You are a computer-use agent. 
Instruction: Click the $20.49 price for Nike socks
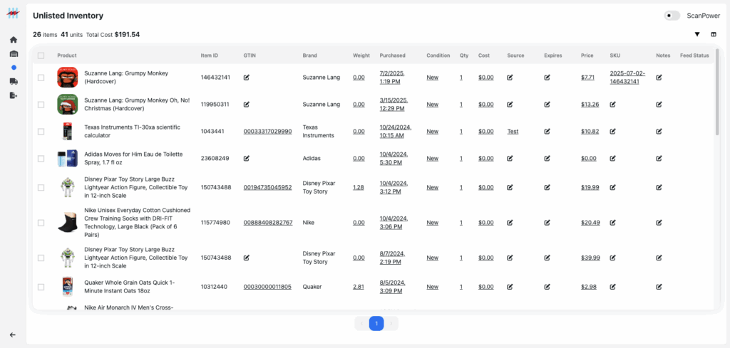click(590, 223)
